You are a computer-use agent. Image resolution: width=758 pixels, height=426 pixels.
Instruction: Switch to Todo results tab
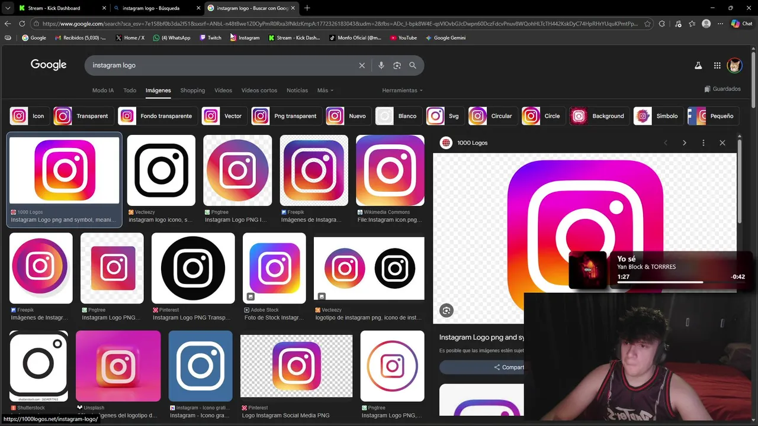[130, 91]
